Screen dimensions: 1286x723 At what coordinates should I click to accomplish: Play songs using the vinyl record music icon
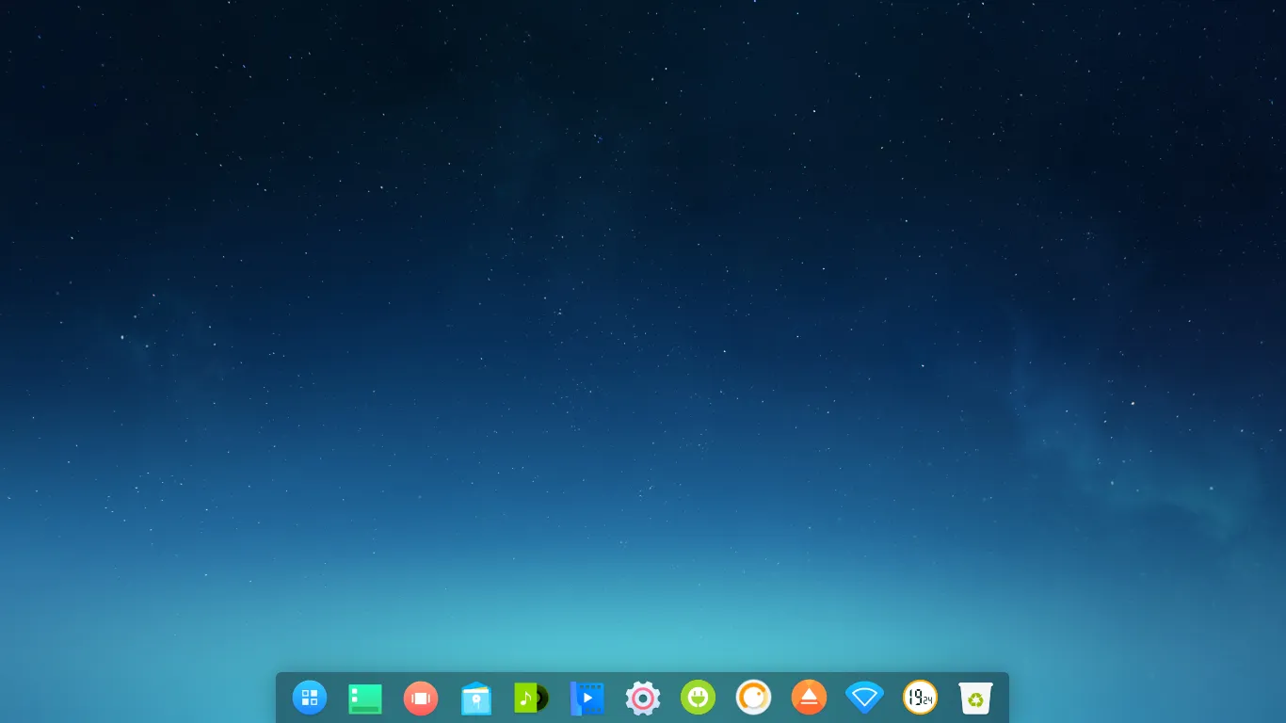point(531,698)
